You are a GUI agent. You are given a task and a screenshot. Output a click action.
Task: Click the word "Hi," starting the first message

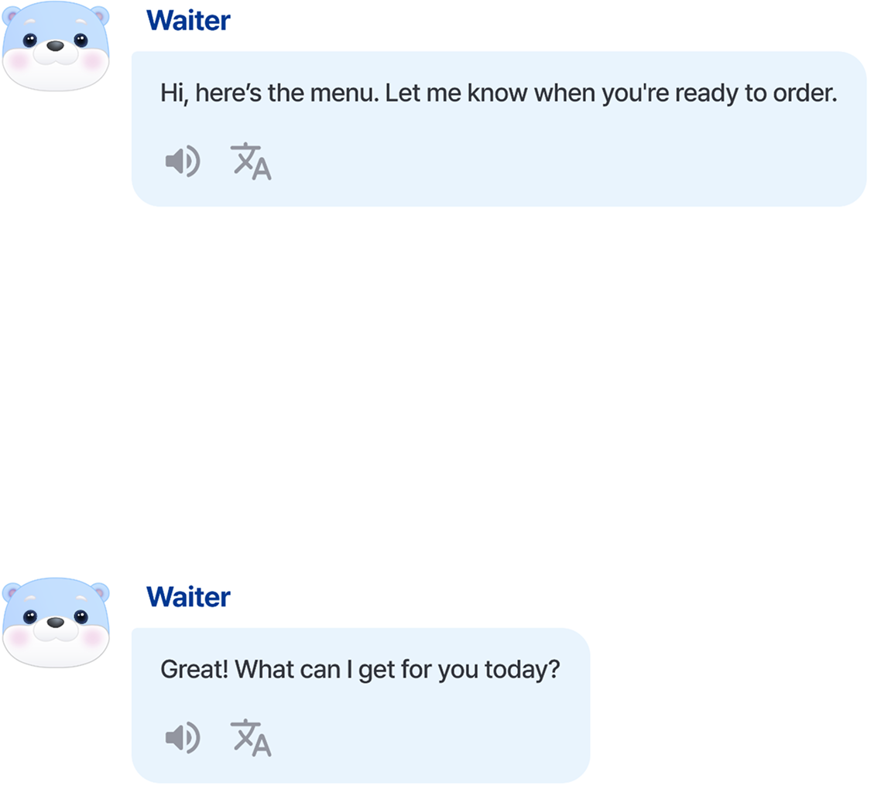[174, 94]
